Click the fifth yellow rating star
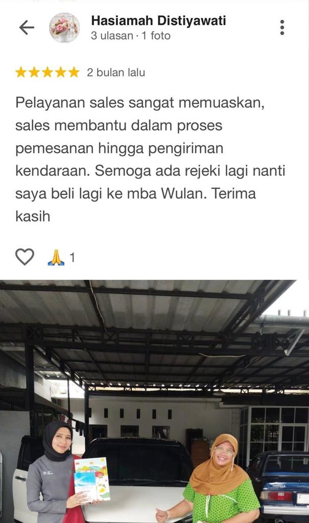 [x=74, y=72]
